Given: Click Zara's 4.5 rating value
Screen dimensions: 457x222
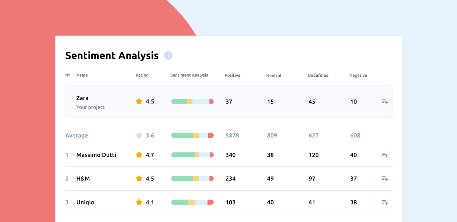Looking at the screenshot, I should coord(150,101).
